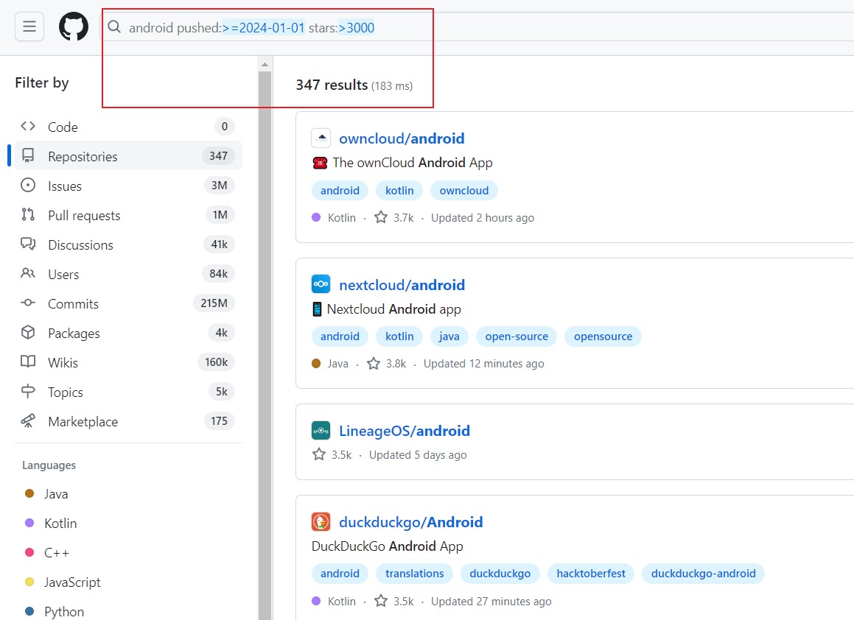This screenshot has height=620, width=854.
Task: Click the kotlin topic tag on owncloud
Action: pyautogui.click(x=399, y=191)
